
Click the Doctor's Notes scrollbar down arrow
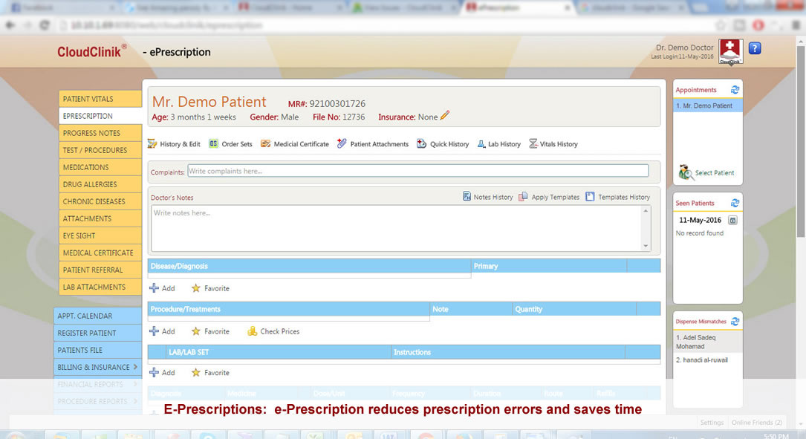click(646, 246)
